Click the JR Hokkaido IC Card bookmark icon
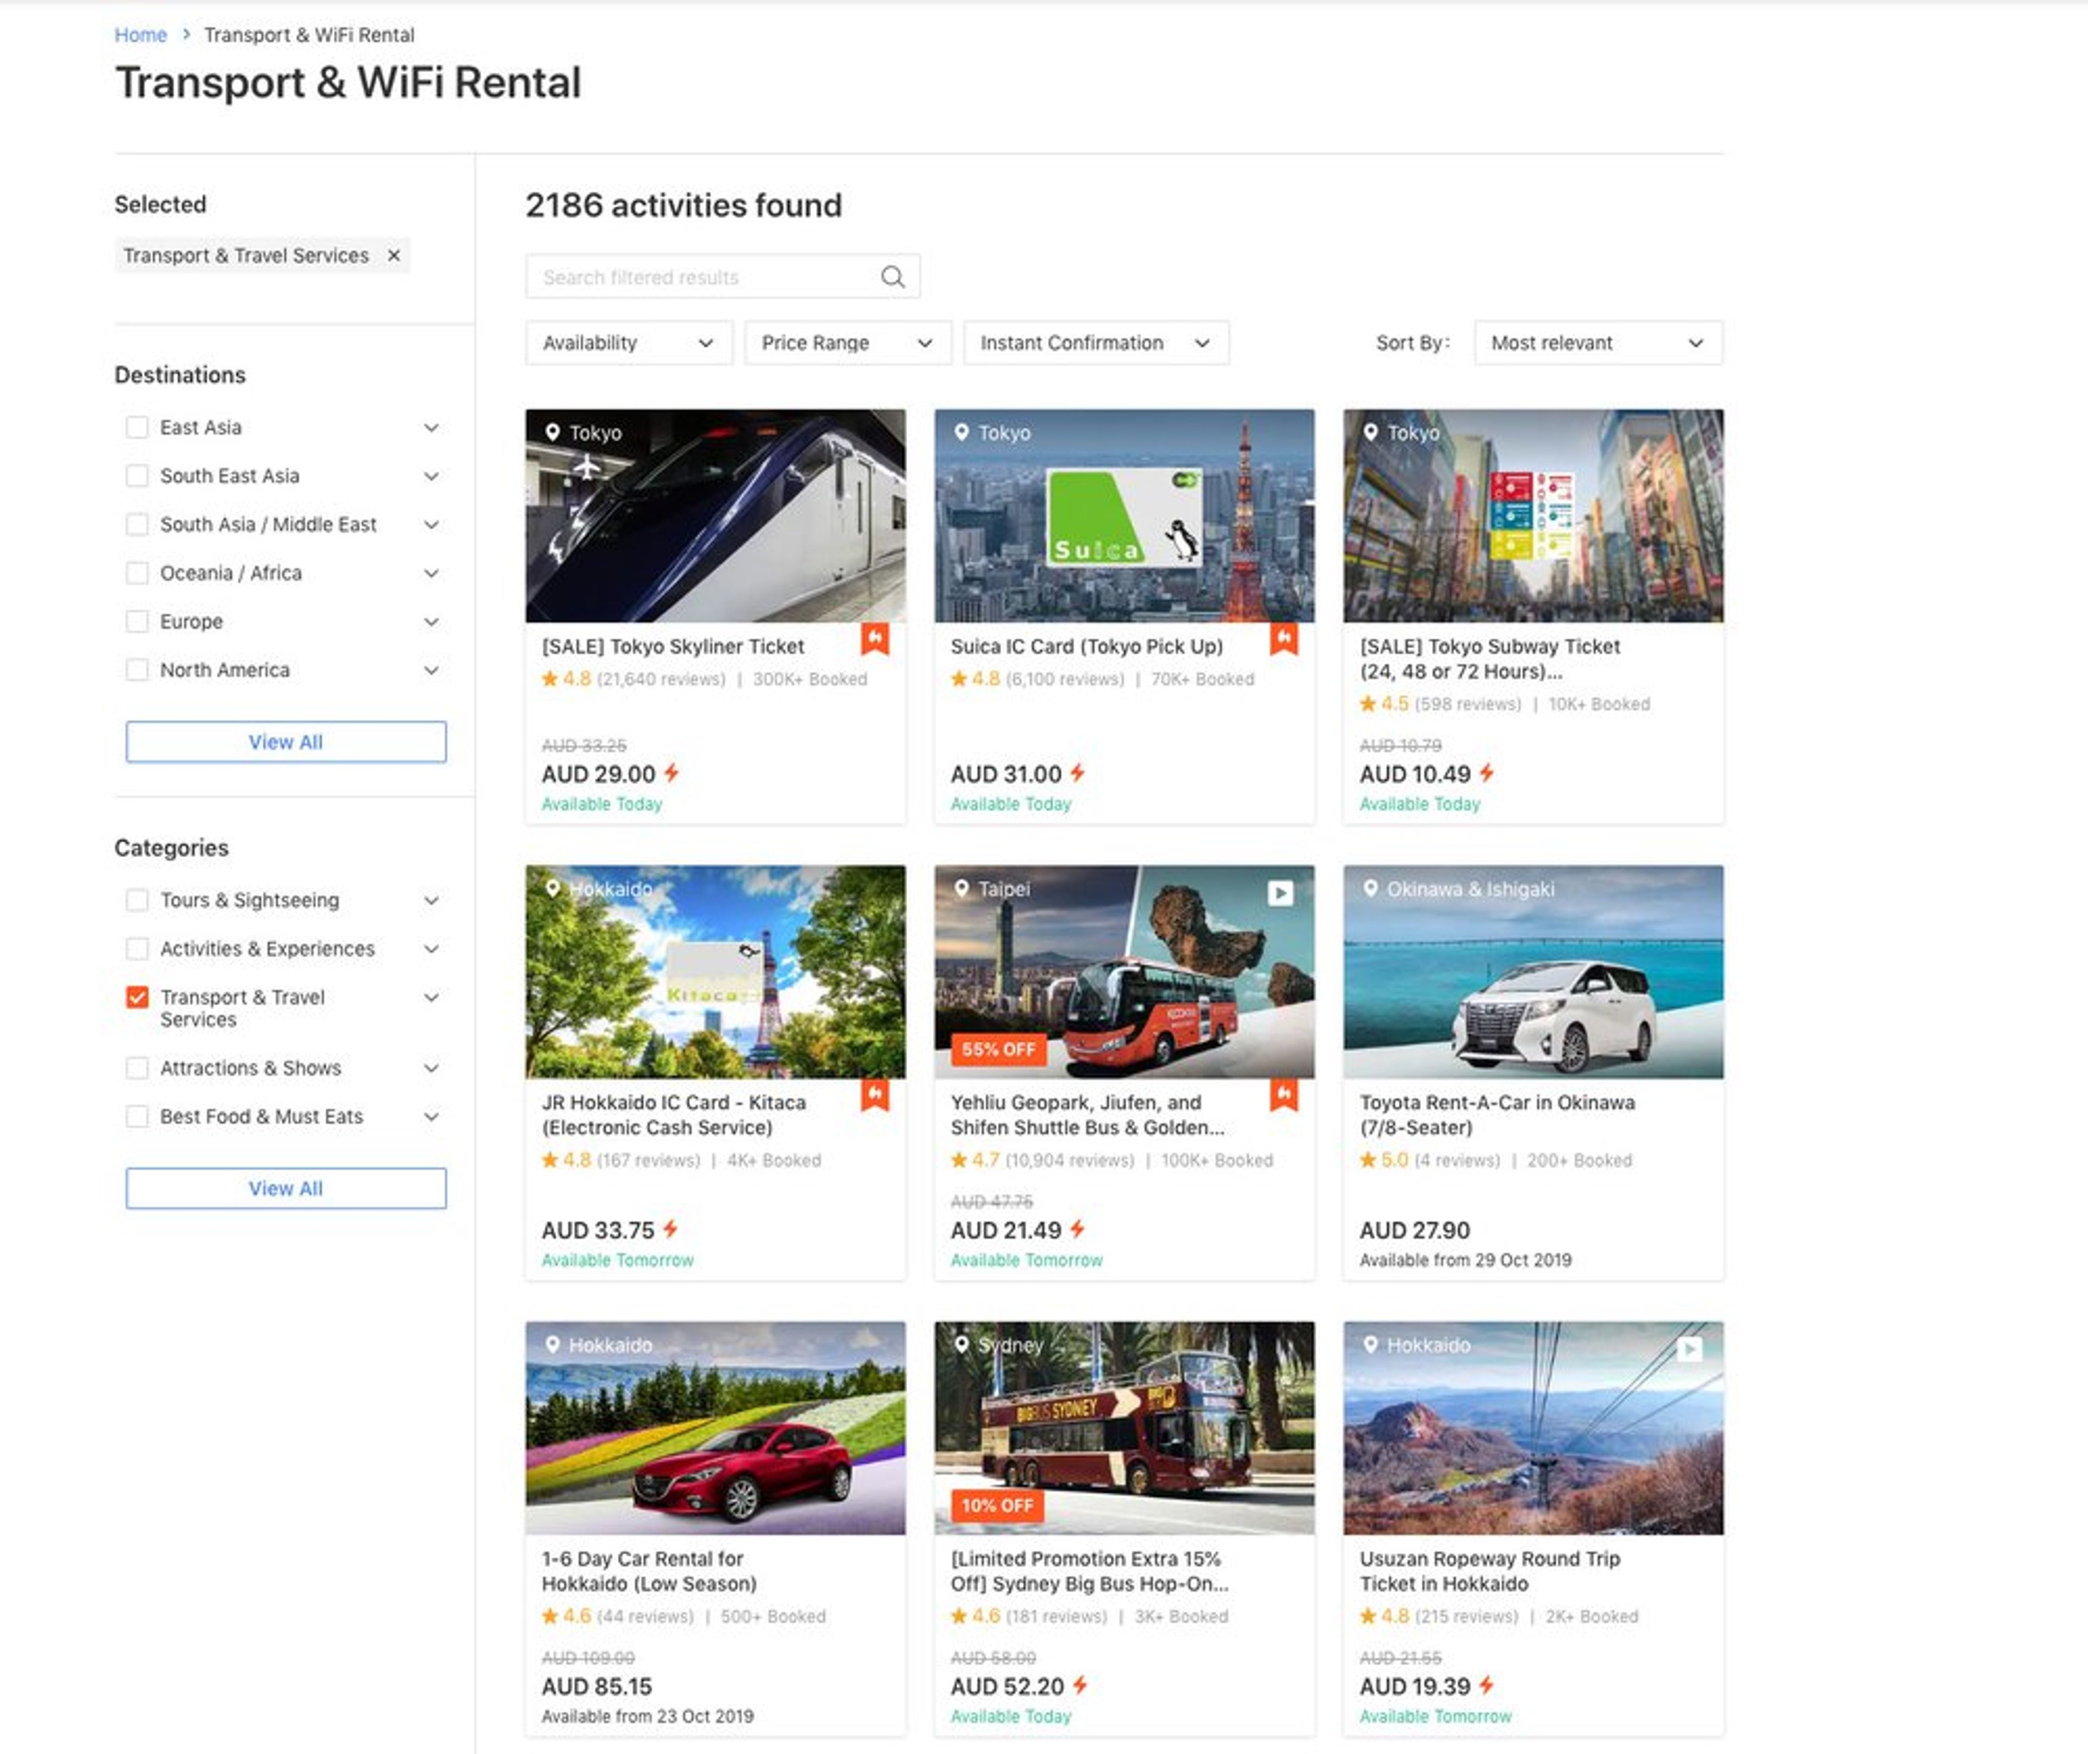 point(874,1095)
